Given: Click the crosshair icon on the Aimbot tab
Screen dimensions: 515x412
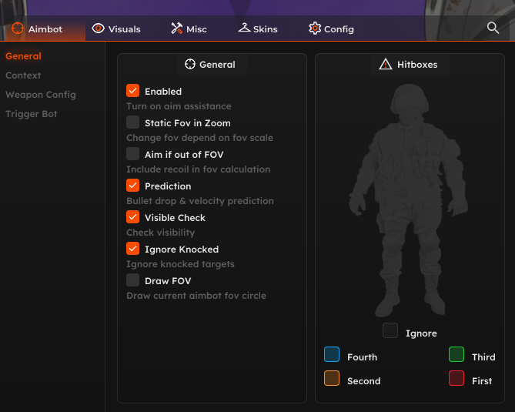Looking at the screenshot, I should pos(18,28).
